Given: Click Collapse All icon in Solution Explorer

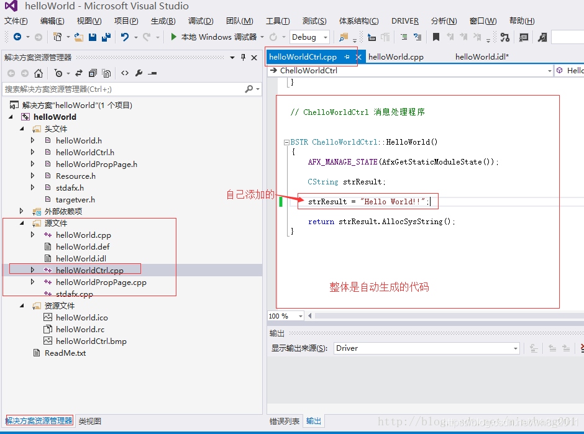Looking at the screenshot, I should click(93, 73).
